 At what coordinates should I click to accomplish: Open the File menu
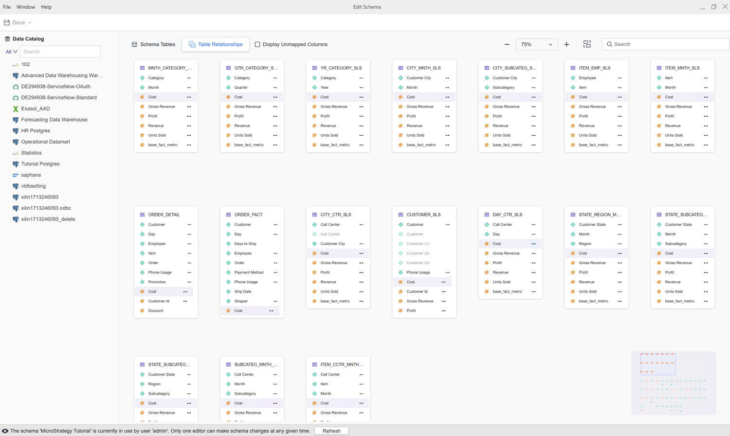[7, 7]
